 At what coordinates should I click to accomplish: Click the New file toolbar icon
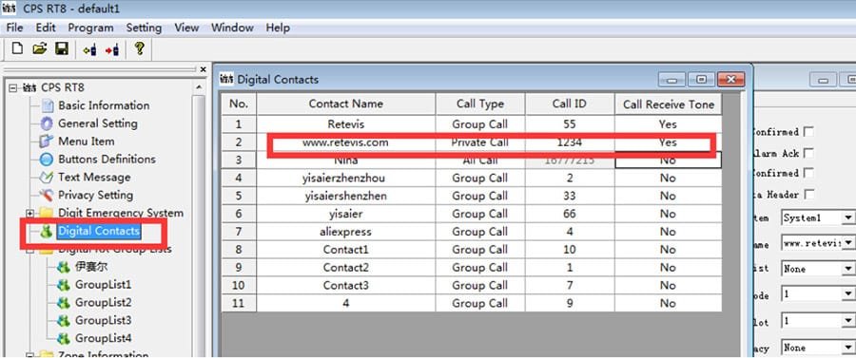coord(17,49)
